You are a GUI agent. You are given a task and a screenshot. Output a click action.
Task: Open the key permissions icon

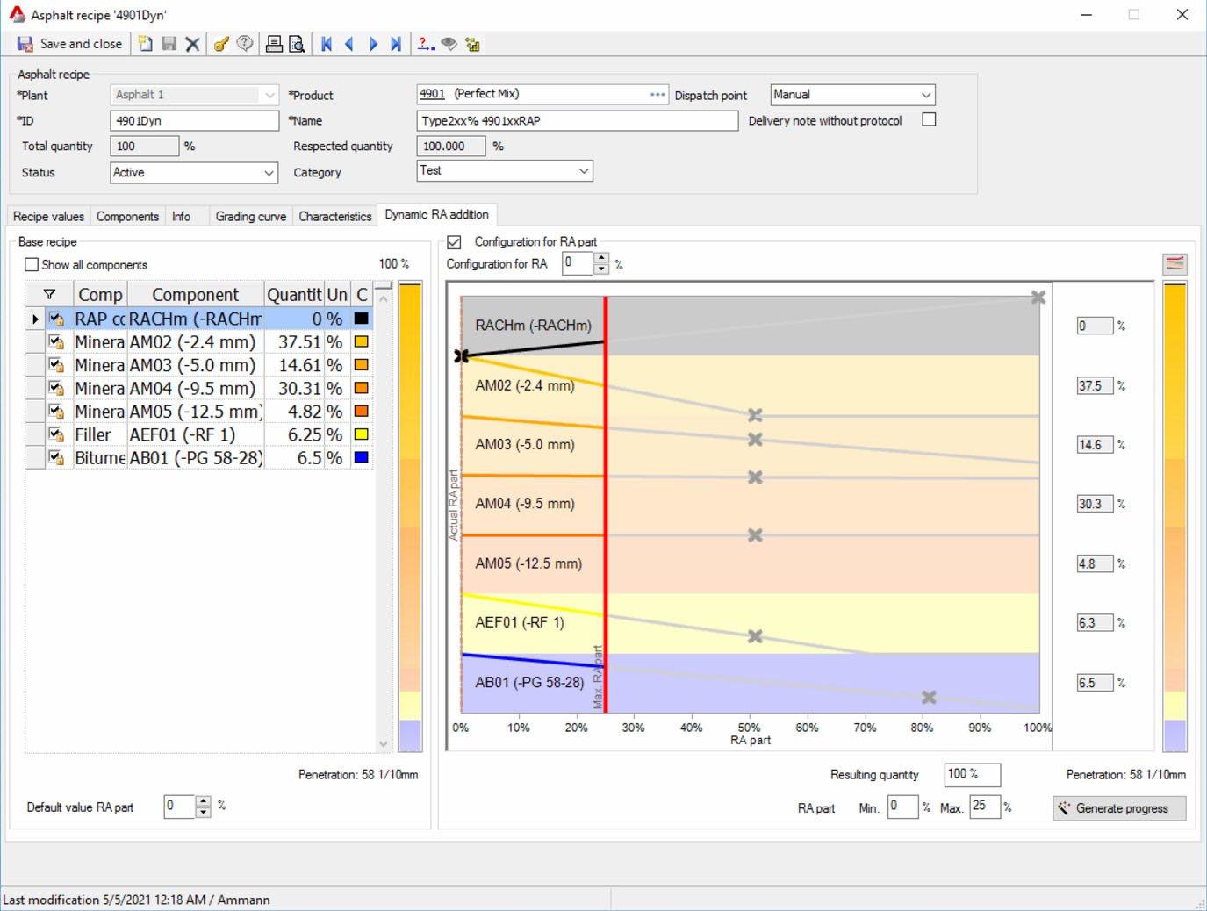point(221,44)
